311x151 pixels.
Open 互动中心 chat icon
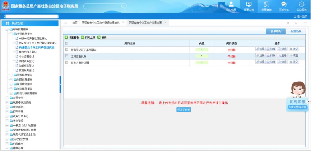click(x=284, y=4)
